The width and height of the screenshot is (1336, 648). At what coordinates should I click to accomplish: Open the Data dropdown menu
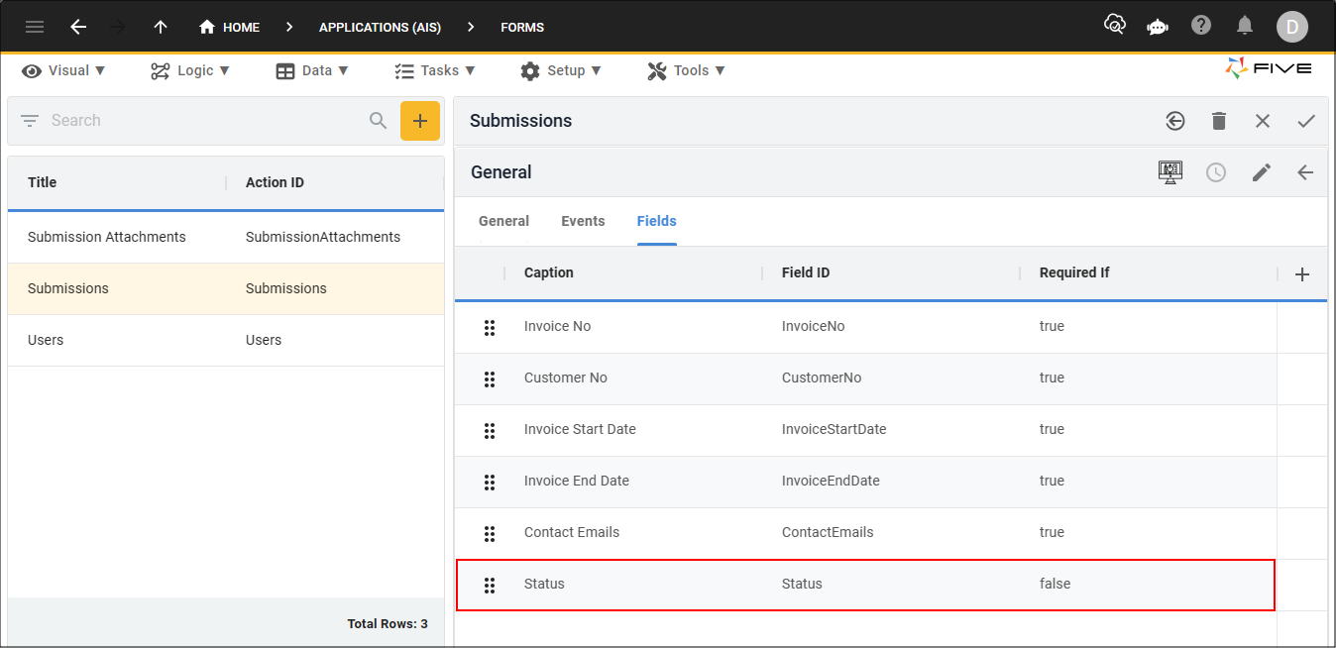click(x=312, y=70)
